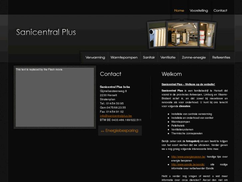Image resolution: width=242 pixels, height=182 pixels.
Task: Follow the energiesparen.be link
Action: [x=188, y=157]
